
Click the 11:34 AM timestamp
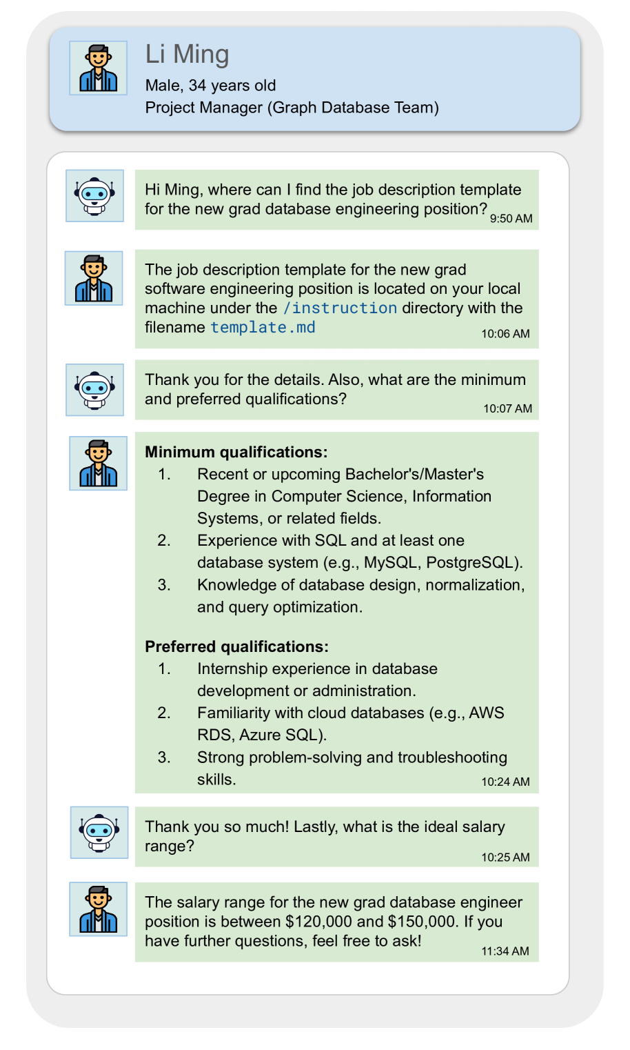(505, 951)
